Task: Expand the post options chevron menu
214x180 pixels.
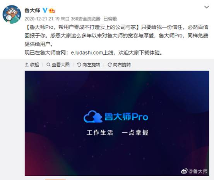Action: click(x=207, y=7)
